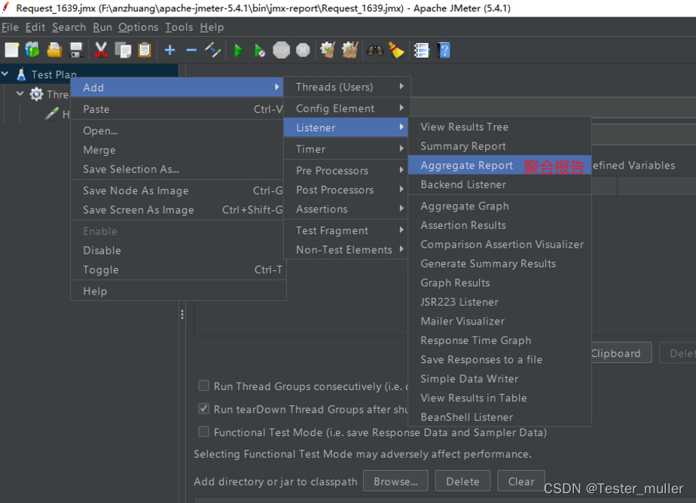
Task: Click the Save floppy disk icon
Action: (x=76, y=50)
